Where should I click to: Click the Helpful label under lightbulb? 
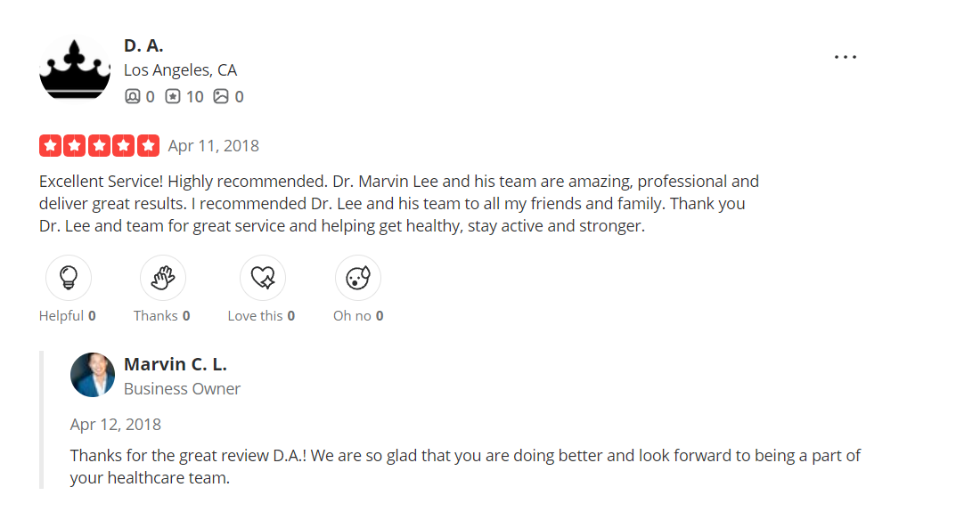point(61,316)
